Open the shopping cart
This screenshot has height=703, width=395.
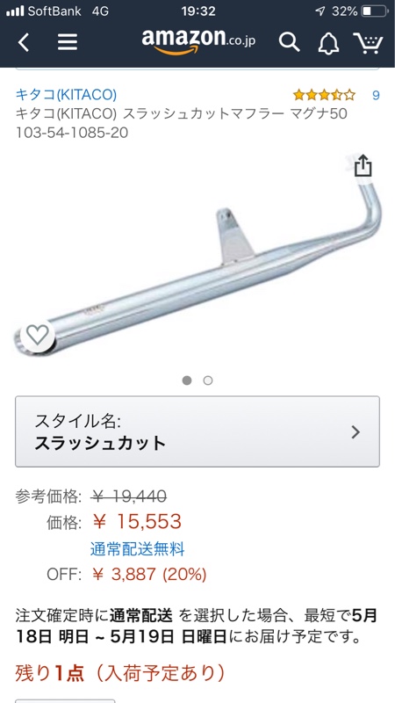368,43
